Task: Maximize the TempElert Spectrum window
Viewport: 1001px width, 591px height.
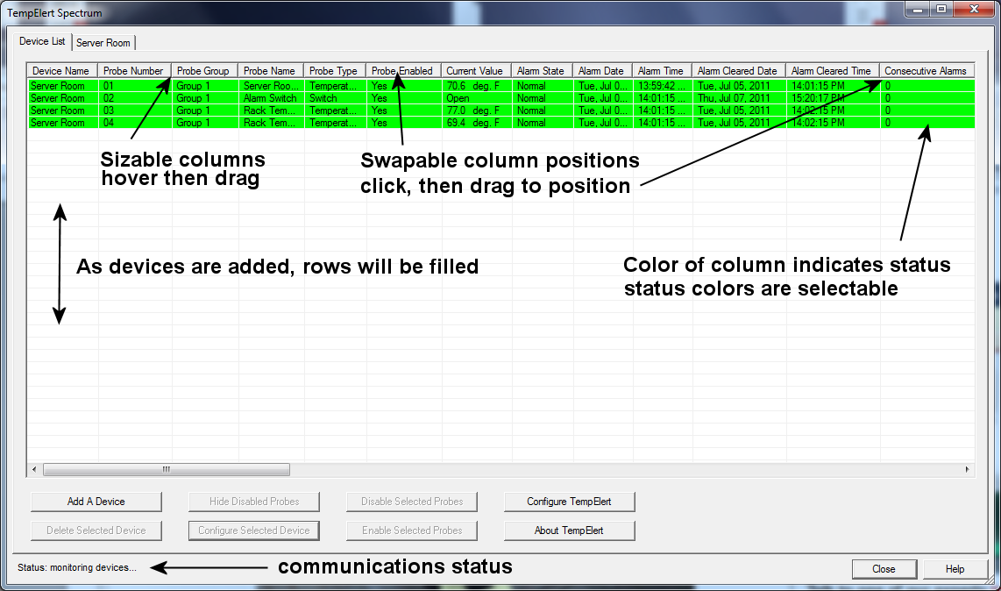Action: (x=941, y=9)
